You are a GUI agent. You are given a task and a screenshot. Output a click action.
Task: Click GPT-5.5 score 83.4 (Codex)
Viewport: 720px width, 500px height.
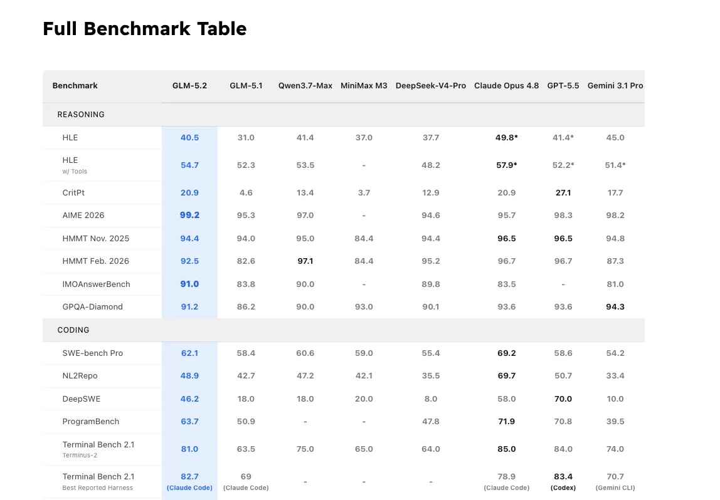pyautogui.click(x=563, y=482)
